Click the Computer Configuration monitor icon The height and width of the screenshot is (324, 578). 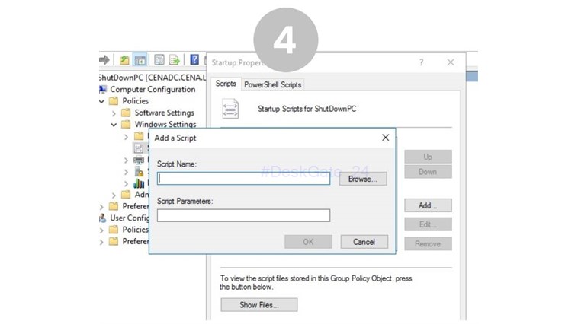click(103, 90)
